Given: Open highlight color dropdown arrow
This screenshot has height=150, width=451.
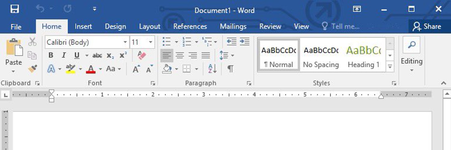Looking at the screenshot, I should 80,69.
